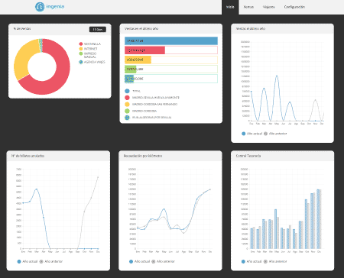Click the ingenia logo icon
Viewport: 344px width, 278px height.
click(40, 7)
